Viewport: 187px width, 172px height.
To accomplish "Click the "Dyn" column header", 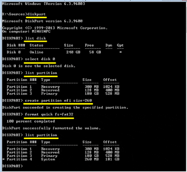I will click(x=109, y=45).
